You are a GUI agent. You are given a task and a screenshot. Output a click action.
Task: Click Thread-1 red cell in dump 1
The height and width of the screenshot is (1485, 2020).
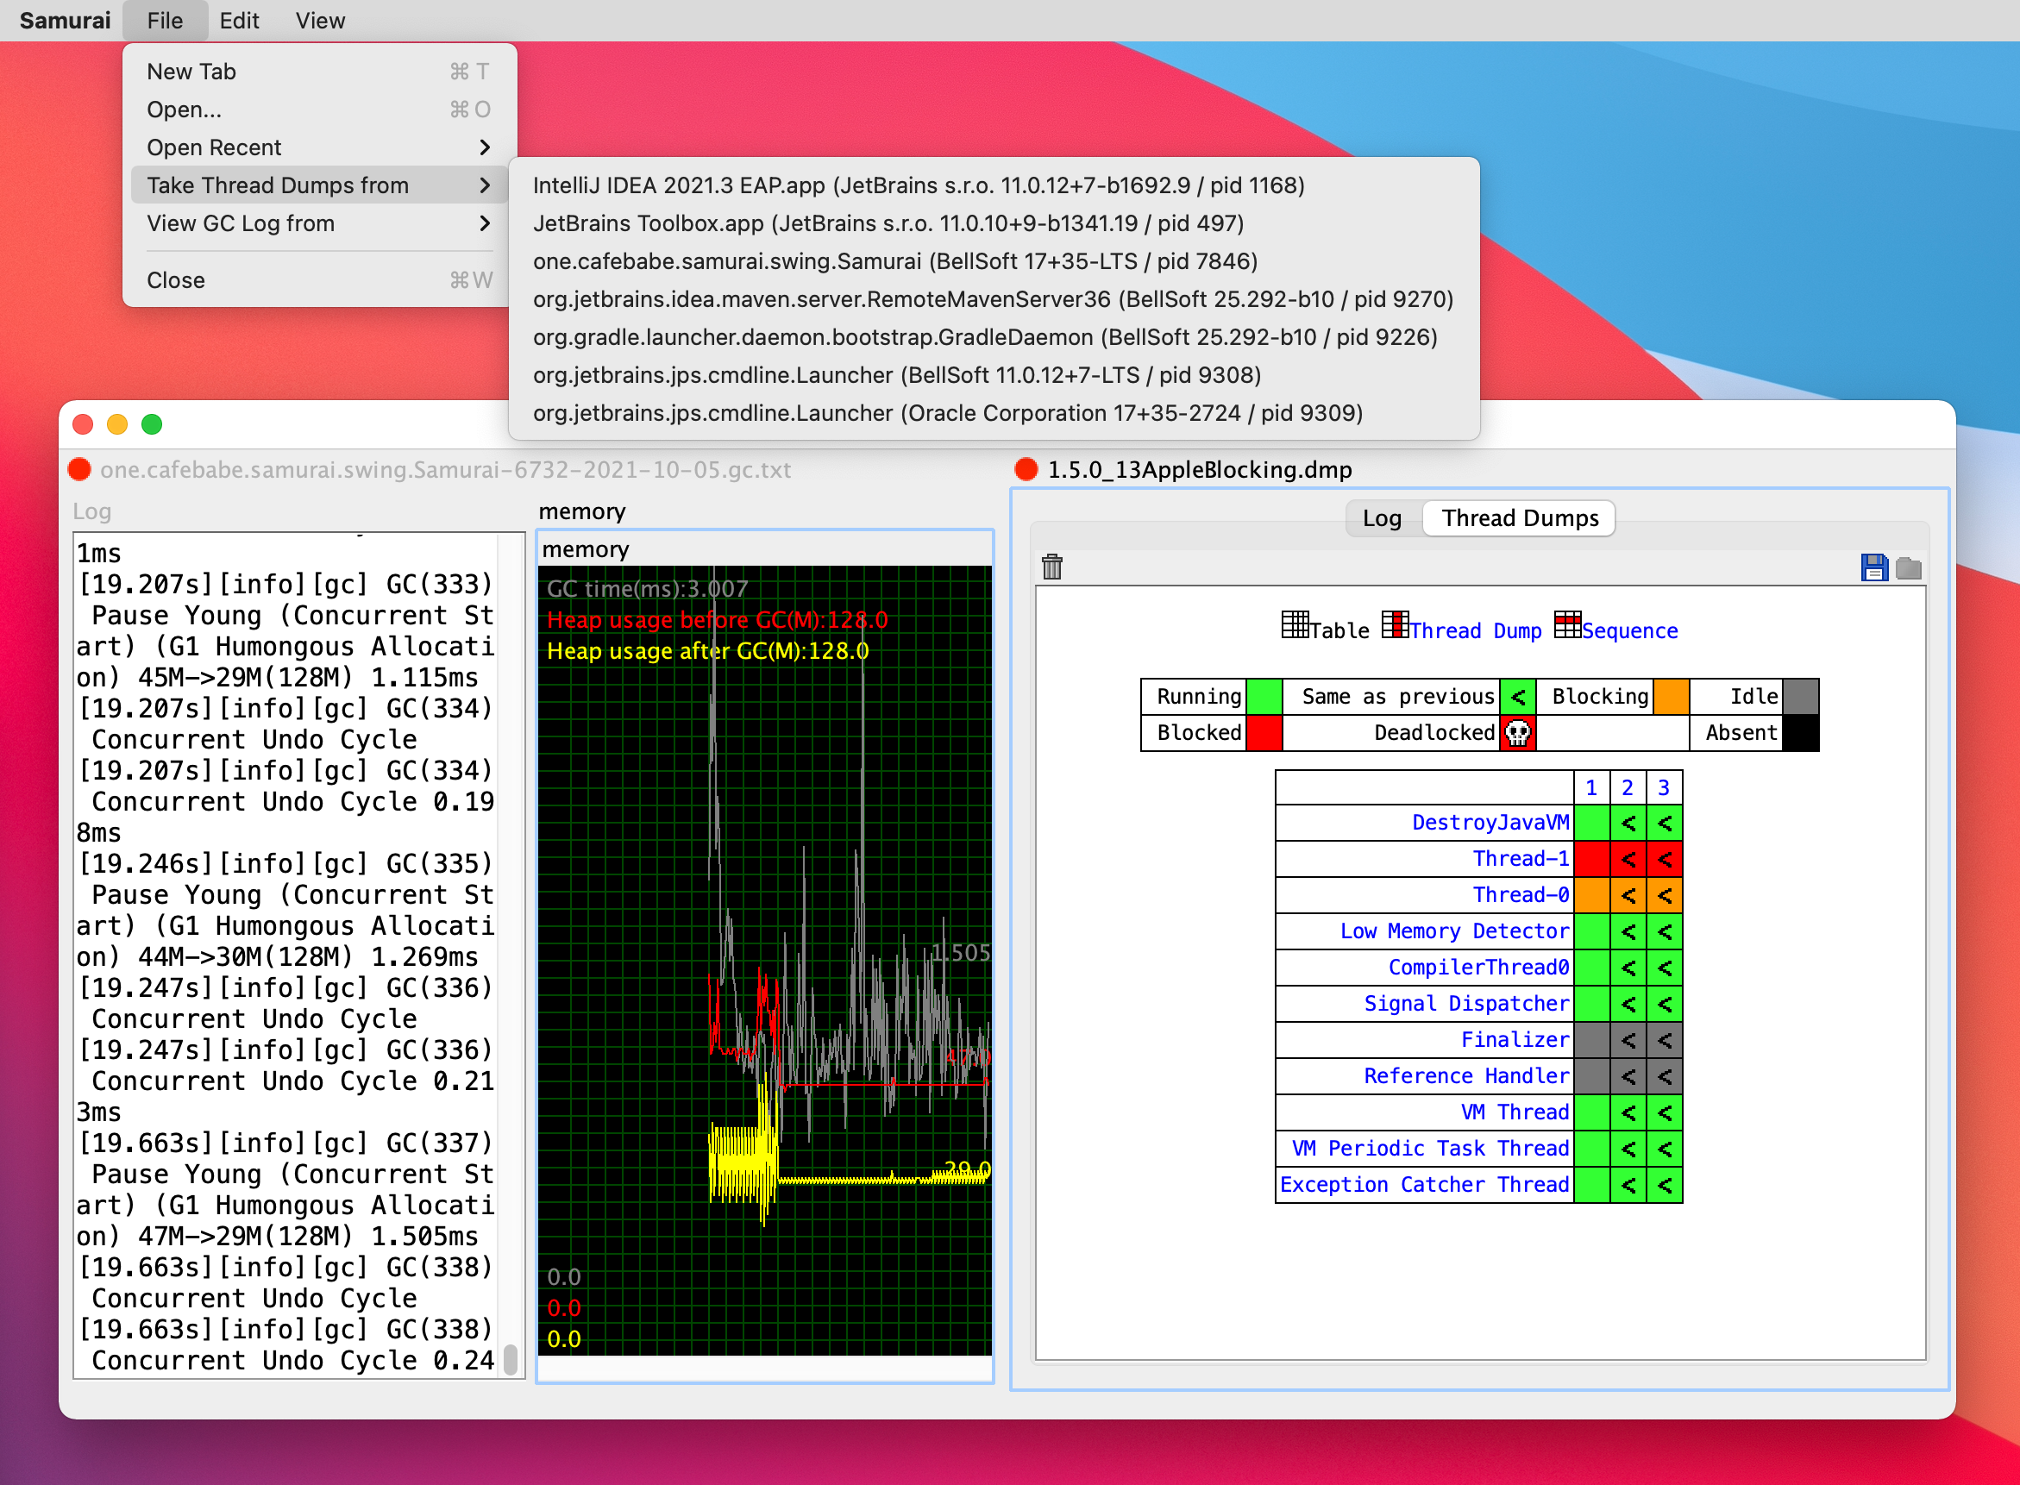pos(1591,860)
